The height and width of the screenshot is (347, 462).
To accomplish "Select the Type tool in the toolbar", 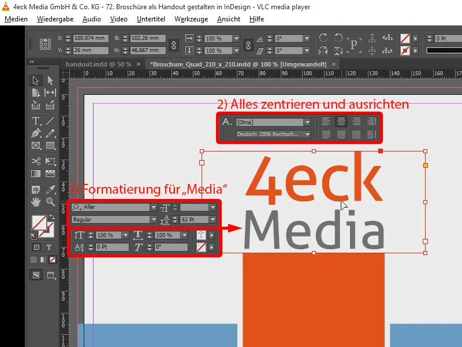I will [x=36, y=120].
